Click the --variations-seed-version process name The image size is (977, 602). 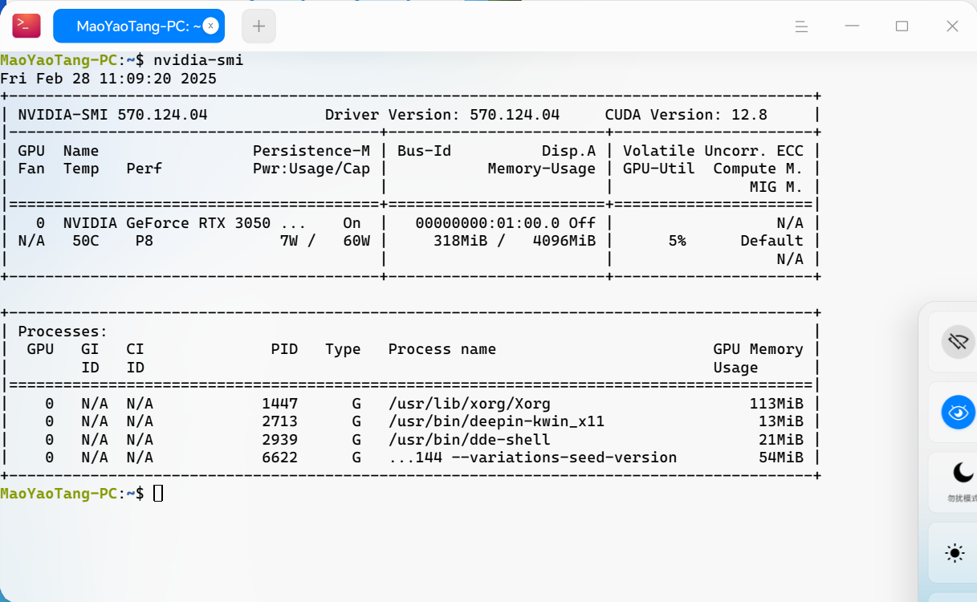coord(532,458)
